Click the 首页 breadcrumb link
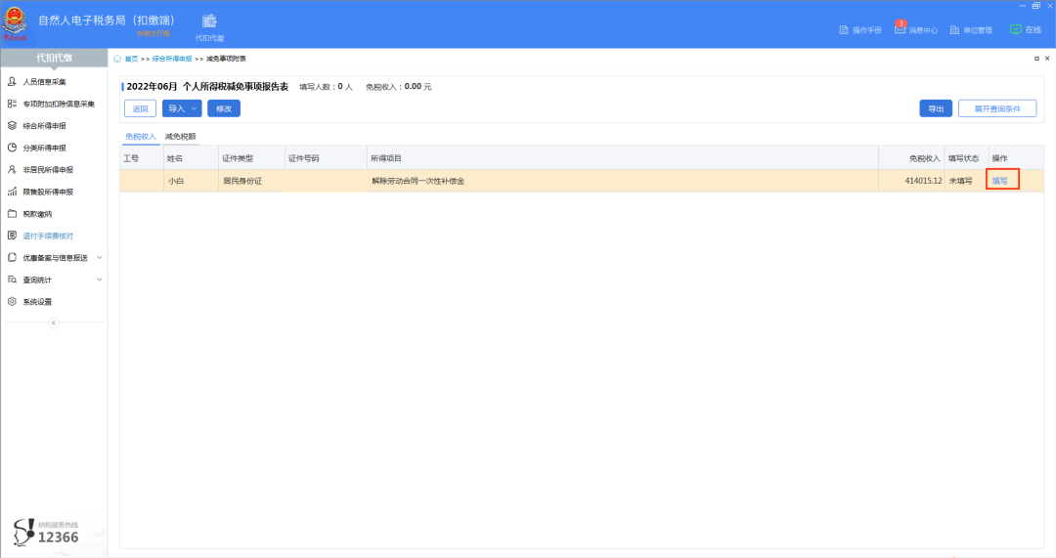The height and width of the screenshot is (558, 1056). pos(131,60)
